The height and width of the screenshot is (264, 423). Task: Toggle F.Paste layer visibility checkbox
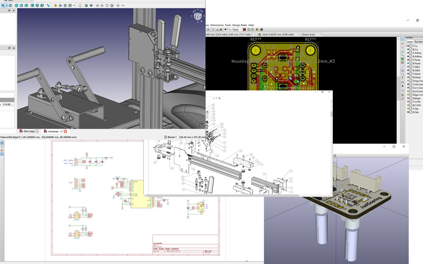[x=411, y=60]
